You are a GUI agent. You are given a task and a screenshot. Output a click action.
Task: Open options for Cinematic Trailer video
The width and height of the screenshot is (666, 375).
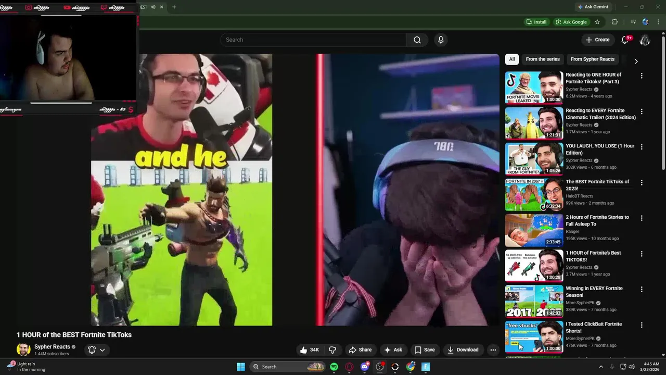642,111
